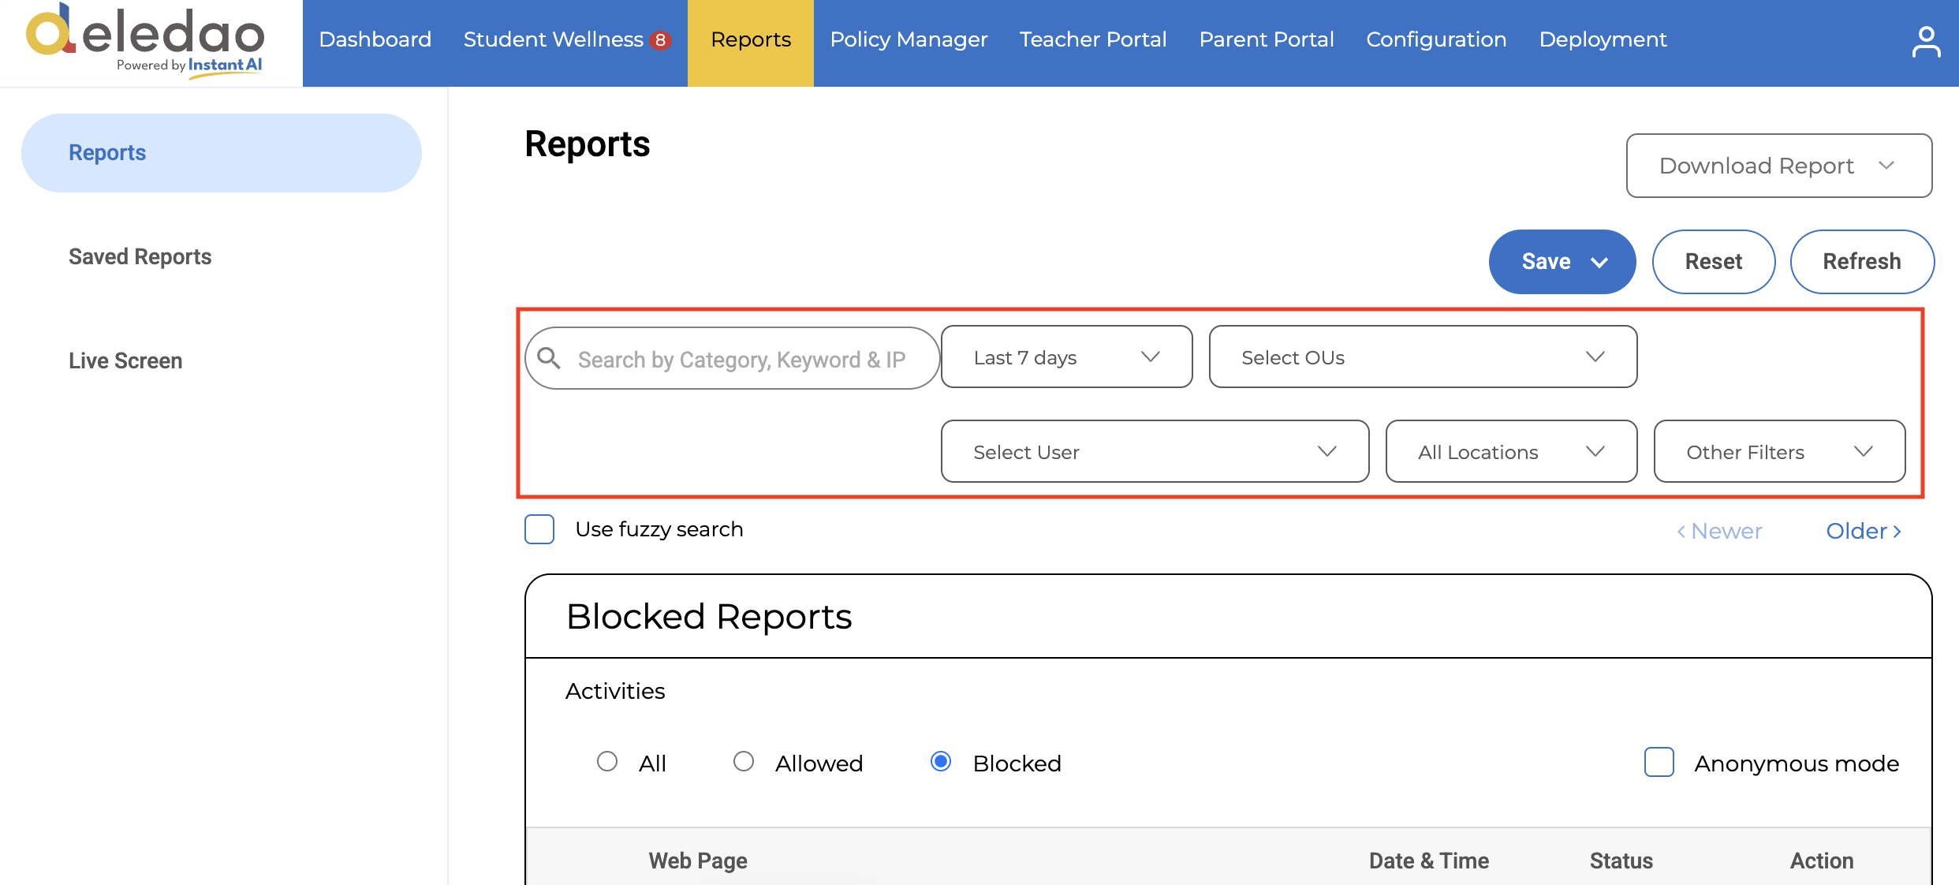
Task: Open the Last 7 days date dropdown
Action: (x=1067, y=357)
